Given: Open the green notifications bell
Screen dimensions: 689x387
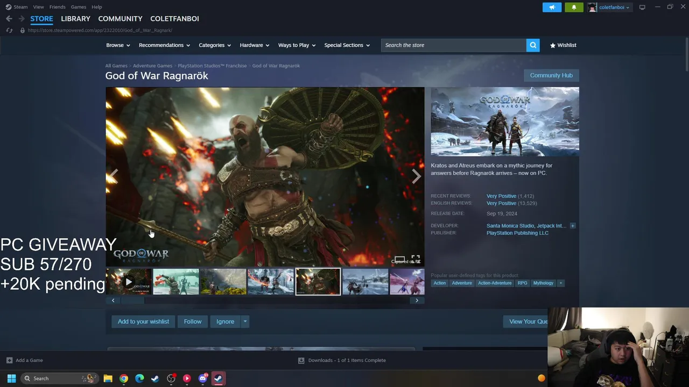Looking at the screenshot, I should (574, 7).
